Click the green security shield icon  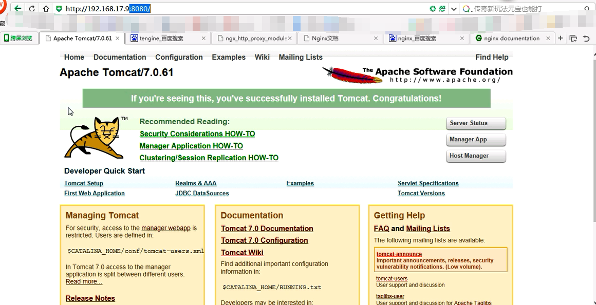[x=59, y=8]
